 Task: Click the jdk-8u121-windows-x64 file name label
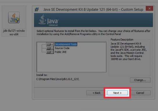pyautogui.click(x=14, y=32)
